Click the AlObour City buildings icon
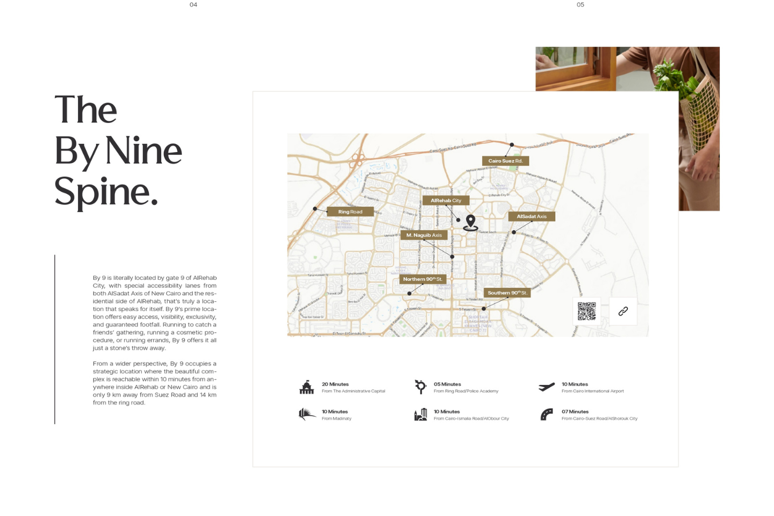 pos(420,415)
